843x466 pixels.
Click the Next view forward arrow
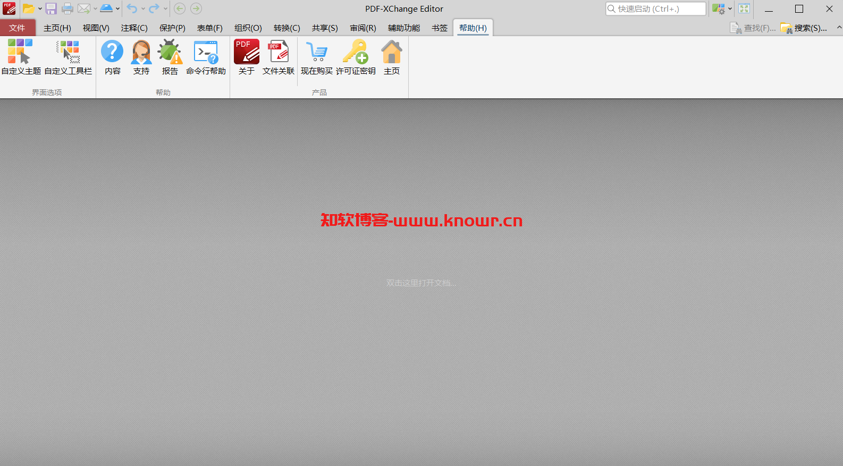click(x=196, y=9)
